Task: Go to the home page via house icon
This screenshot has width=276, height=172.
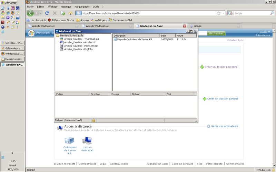Action: click(70, 13)
